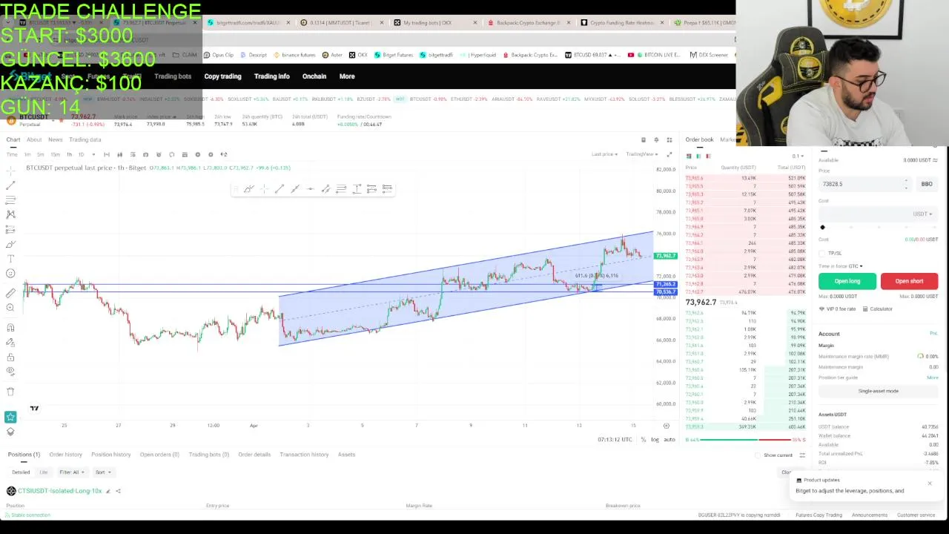Screen dimensions: 949x534
Task: Toggle Show current checkbox in positions panel
Action: click(758, 455)
